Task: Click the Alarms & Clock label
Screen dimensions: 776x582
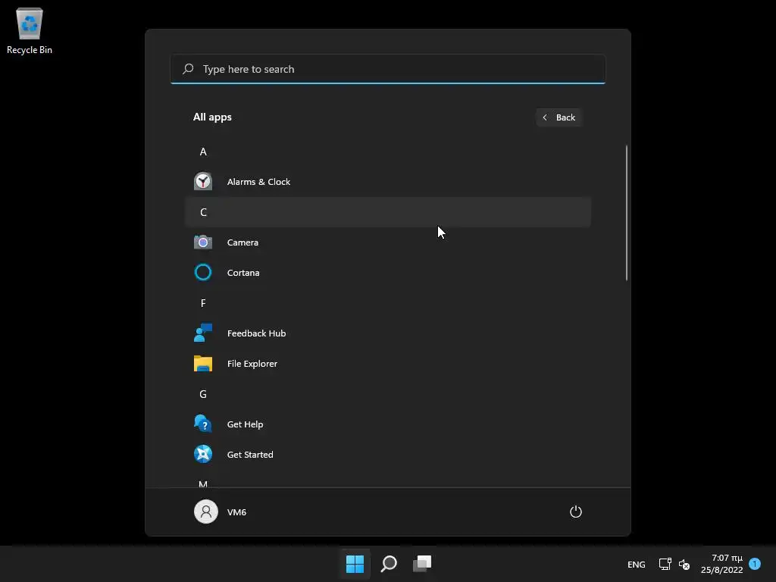Action: [259, 182]
